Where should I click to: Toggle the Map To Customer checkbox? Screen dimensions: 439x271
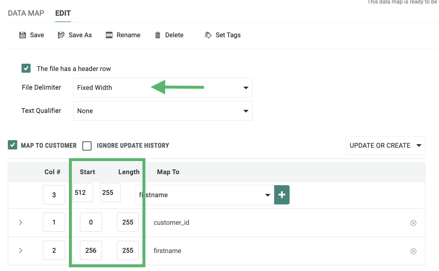tap(13, 145)
